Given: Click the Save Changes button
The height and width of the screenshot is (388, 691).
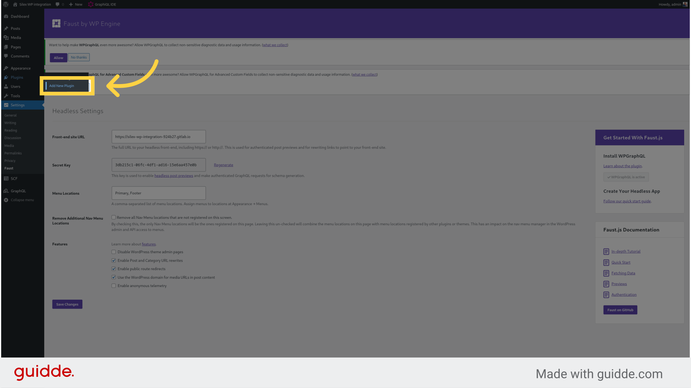Looking at the screenshot, I should pyautogui.click(x=67, y=304).
